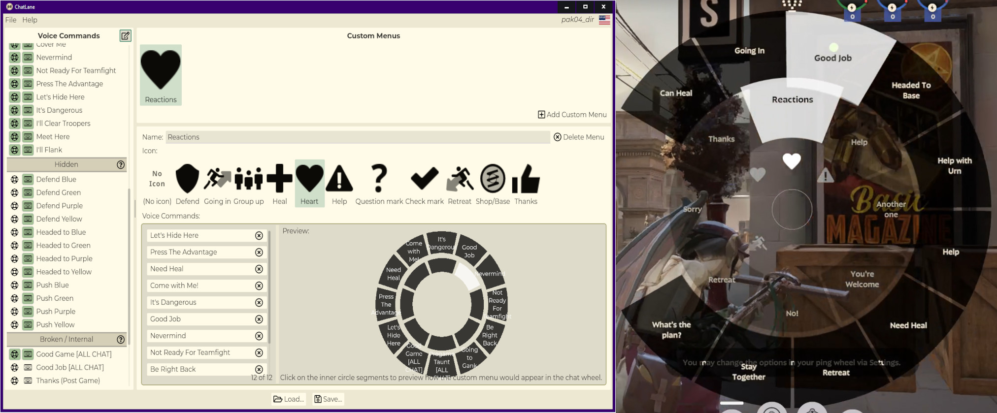The image size is (997, 413).
Task: Remove Not Ready For Teamfight from Reactions menu
Action: pyautogui.click(x=259, y=353)
